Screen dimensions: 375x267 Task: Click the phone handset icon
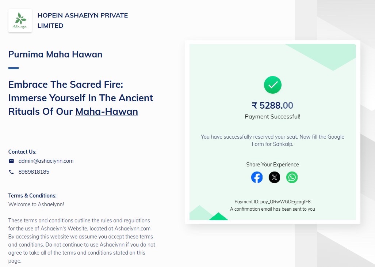pyautogui.click(x=11, y=172)
